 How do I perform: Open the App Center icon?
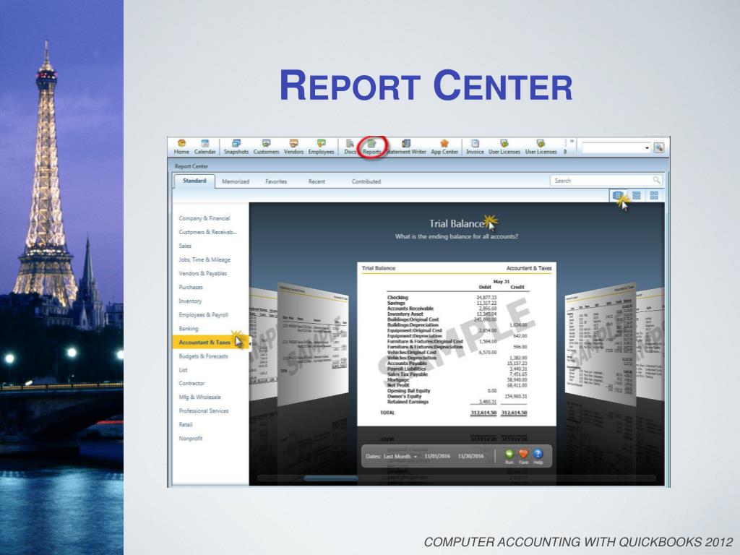pyautogui.click(x=444, y=147)
